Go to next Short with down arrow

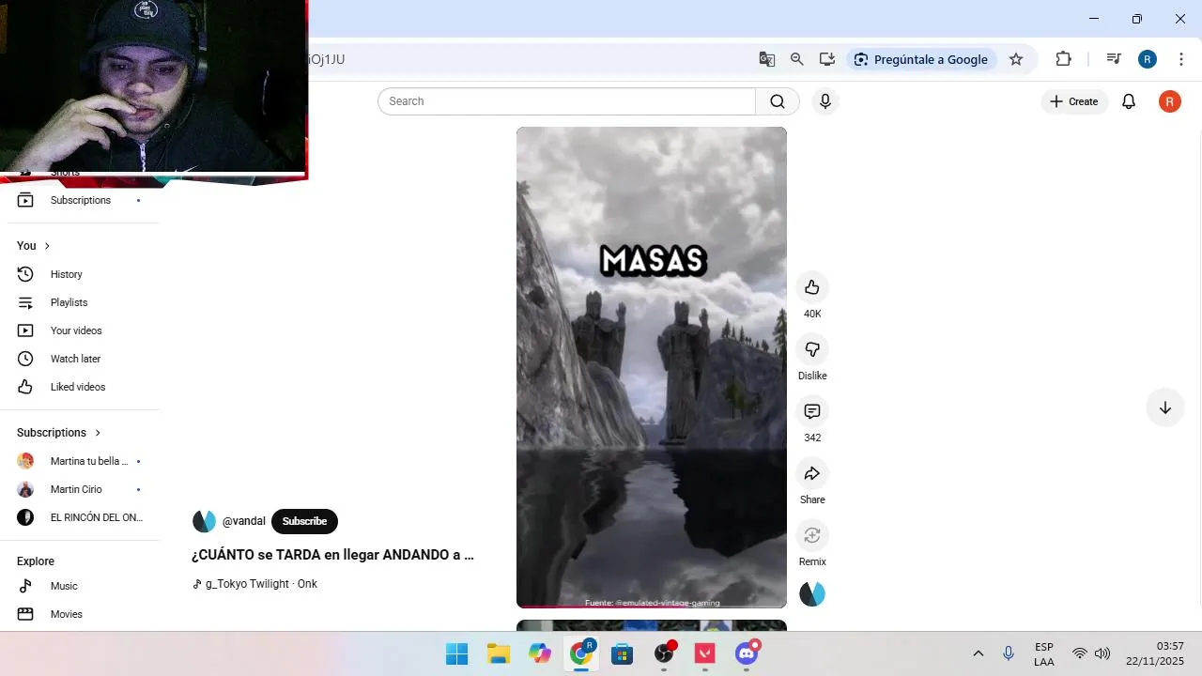click(1164, 407)
